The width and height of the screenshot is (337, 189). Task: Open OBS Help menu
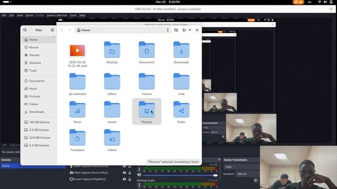click(82, 15)
